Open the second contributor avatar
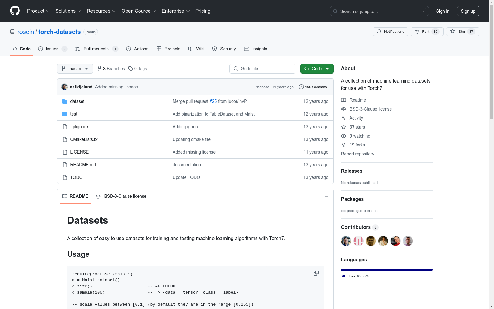Image resolution: width=494 pixels, height=309 pixels. point(358,241)
